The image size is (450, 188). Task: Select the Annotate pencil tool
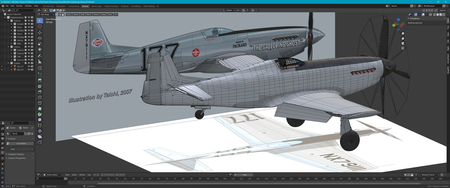pyautogui.click(x=40, y=56)
